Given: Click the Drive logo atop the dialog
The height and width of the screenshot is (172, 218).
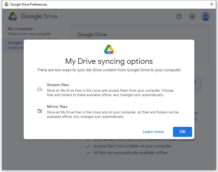Looking at the screenshot, I should pyautogui.click(x=109, y=49).
